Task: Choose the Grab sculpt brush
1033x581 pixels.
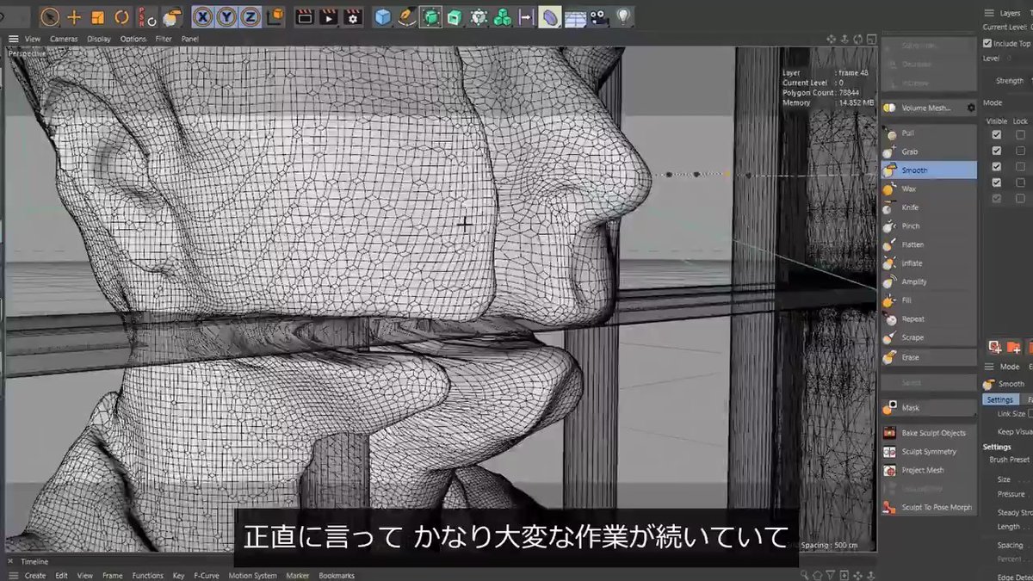Action: (909, 151)
